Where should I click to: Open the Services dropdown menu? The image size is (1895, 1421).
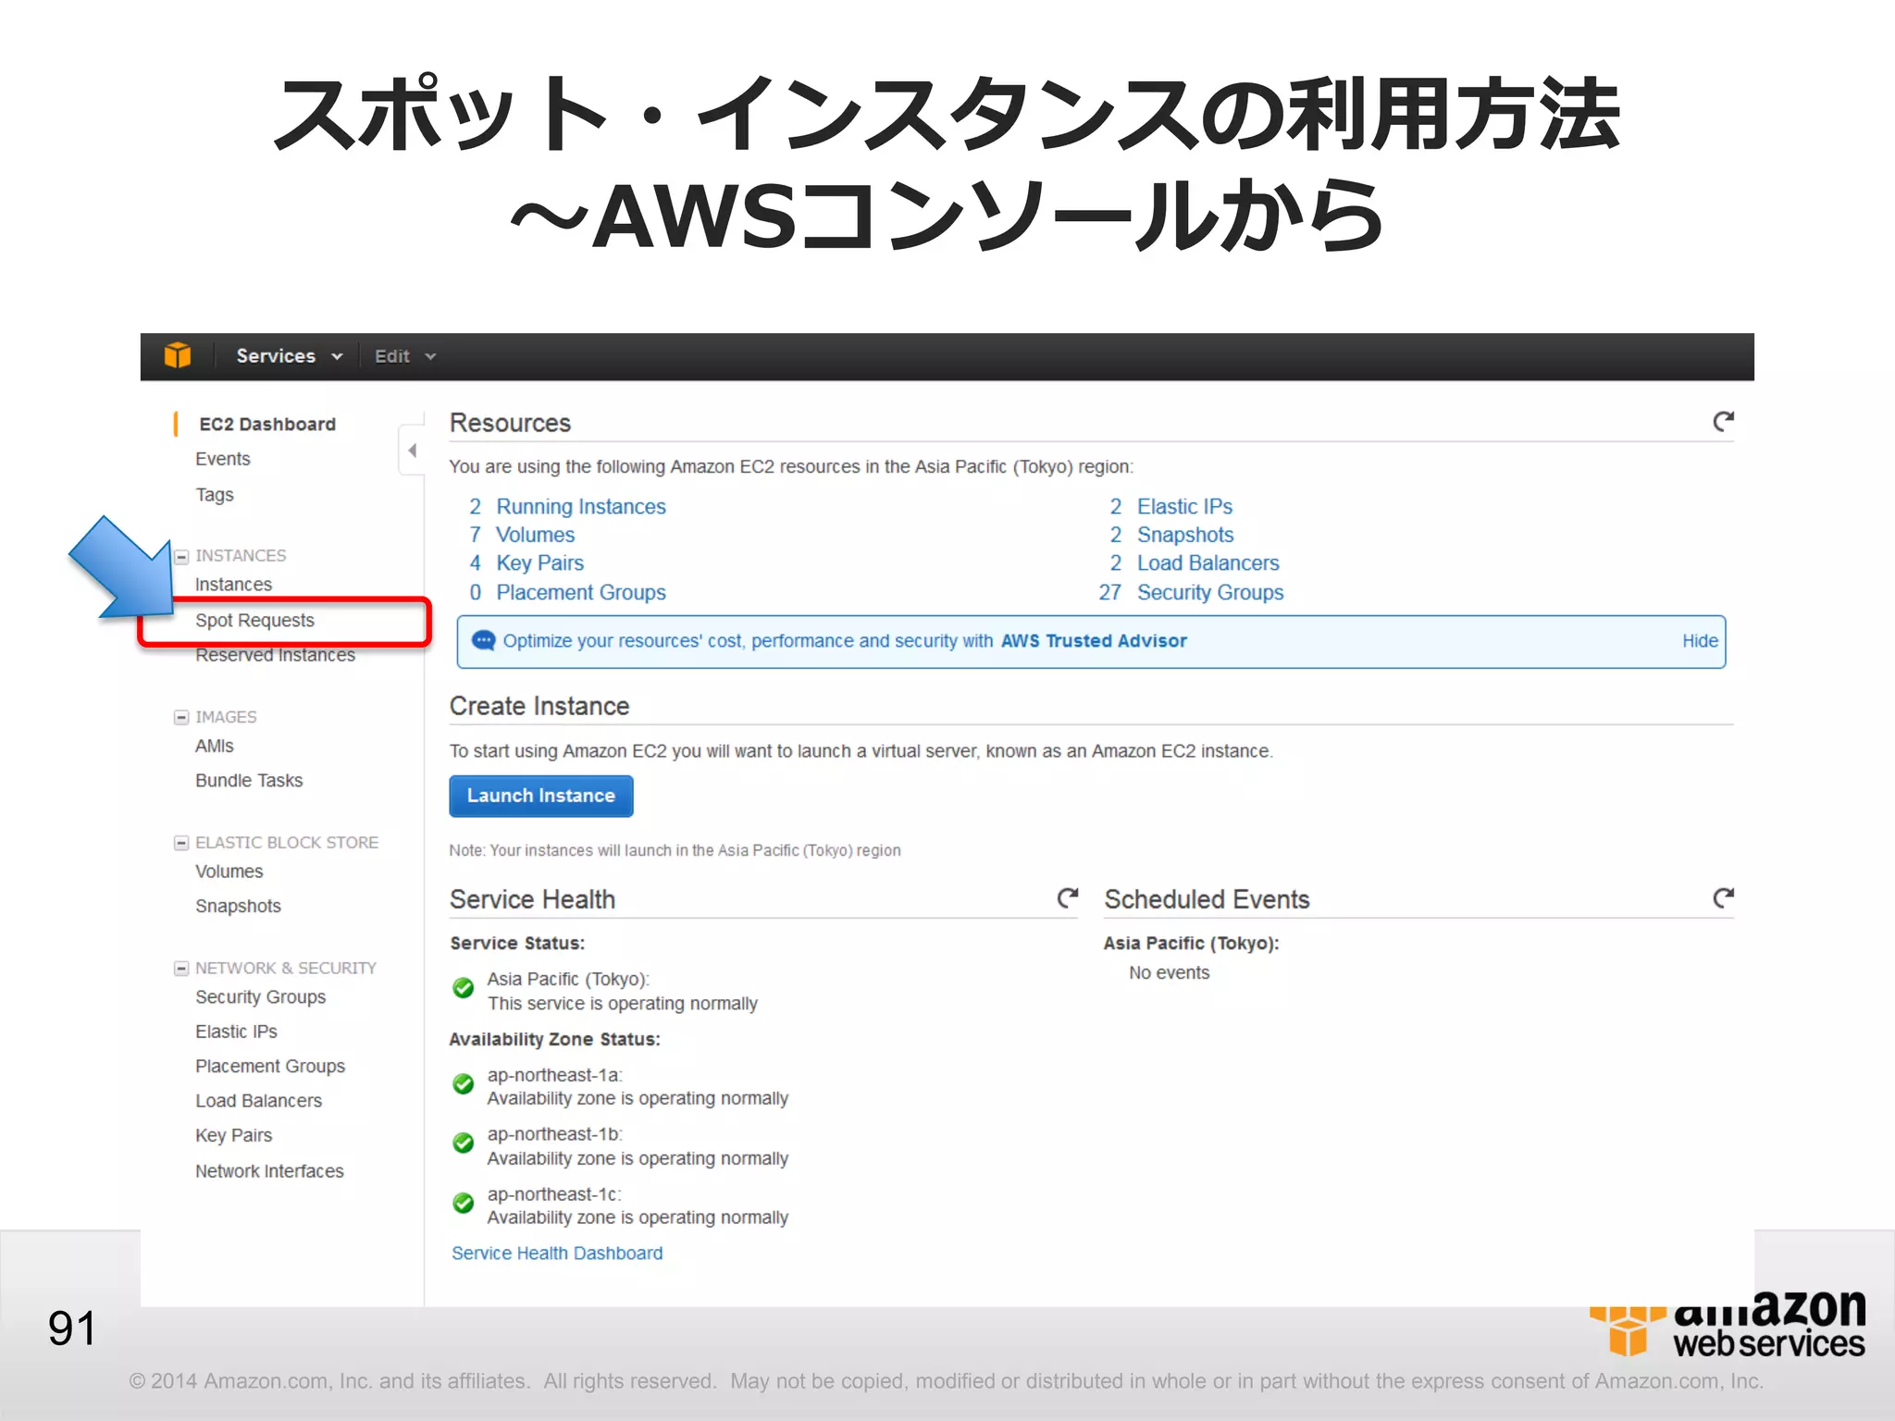[289, 356]
